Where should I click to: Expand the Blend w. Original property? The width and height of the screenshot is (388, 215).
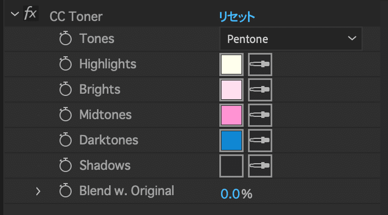(x=38, y=191)
